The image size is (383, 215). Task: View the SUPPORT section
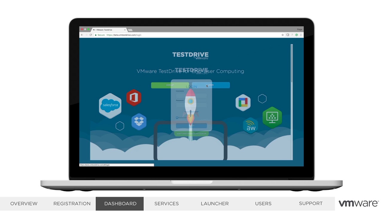click(311, 204)
